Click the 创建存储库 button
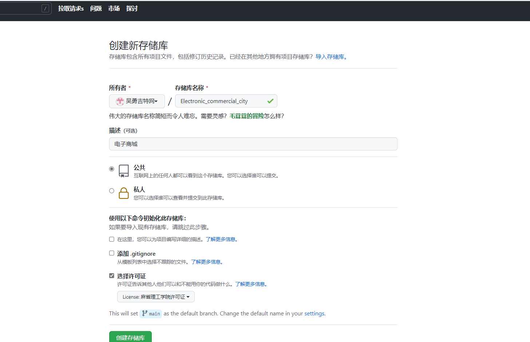This screenshot has width=530, height=342. pos(130,337)
